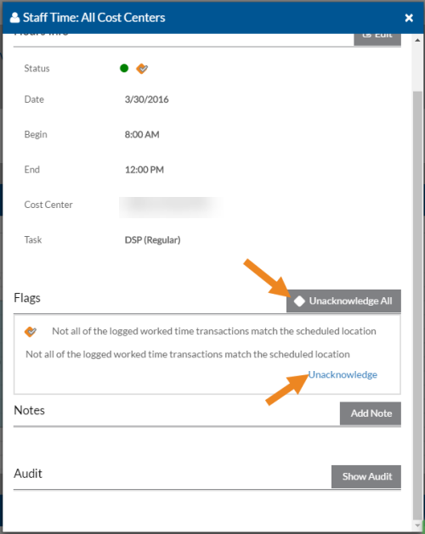This screenshot has height=534, width=425.
Task: Click the Unacknowledge link
Action: 343,374
